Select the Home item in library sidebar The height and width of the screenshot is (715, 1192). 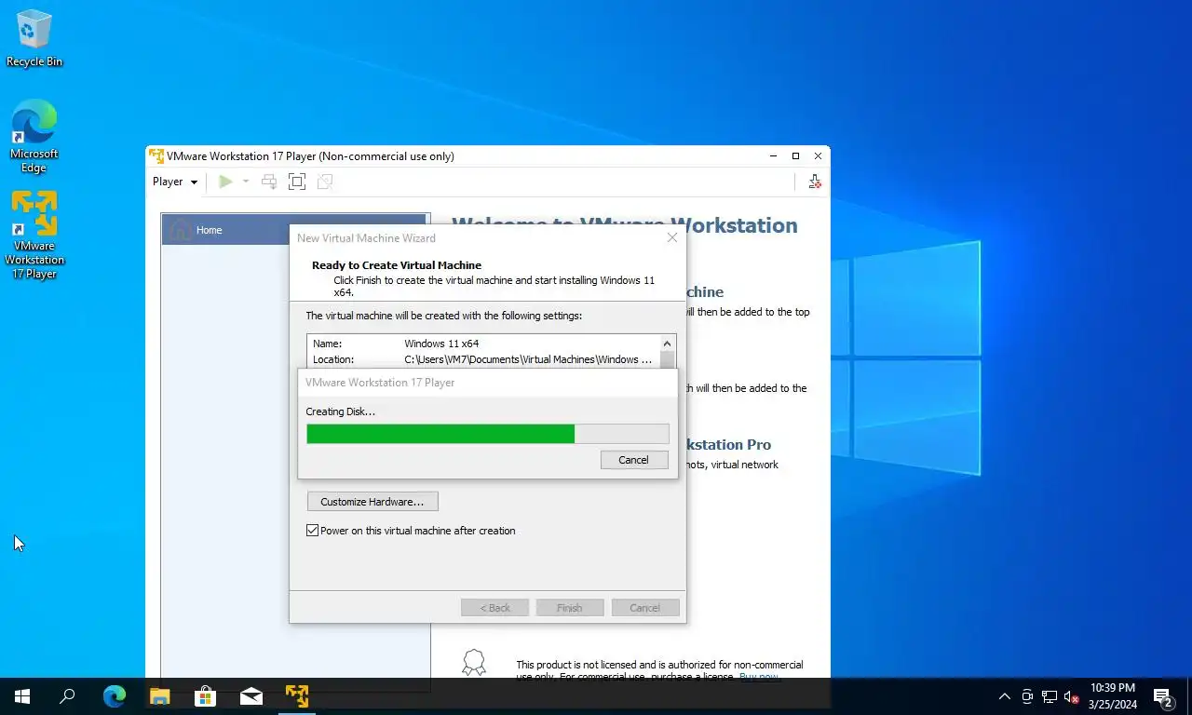295,230
